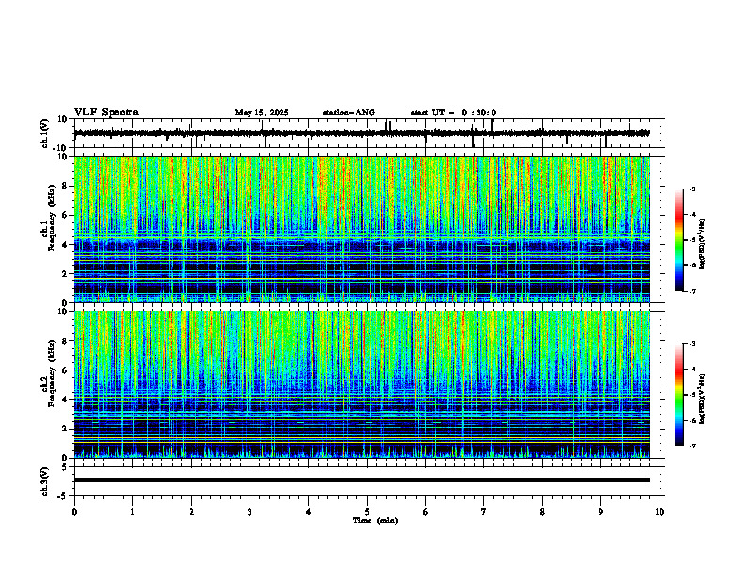The width and height of the screenshot is (743, 574).
Task: Click time axis tick label "8" below ch.3 panel
Action: tap(542, 512)
